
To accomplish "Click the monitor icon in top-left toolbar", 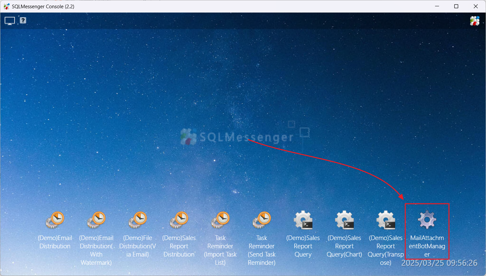I will click(10, 21).
